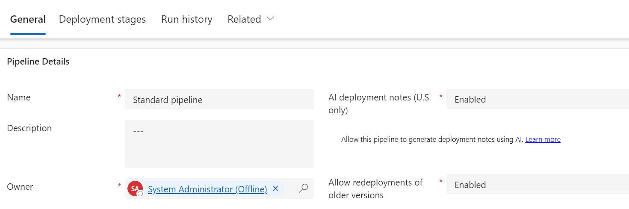Viewport: 629px width, 209px height.
Task: Click into the Description text area
Action: (x=219, y=144)
